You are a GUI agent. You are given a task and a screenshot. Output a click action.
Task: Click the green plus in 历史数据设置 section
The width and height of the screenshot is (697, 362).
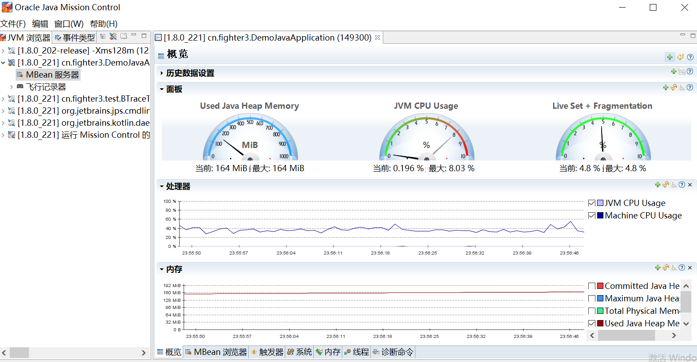click(x=674, y=72)
